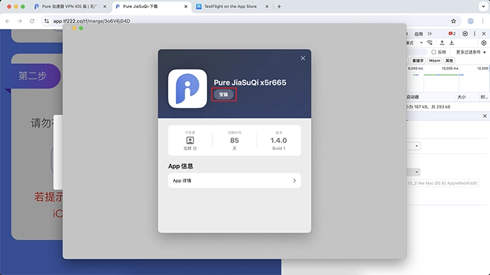Minimize the Chrome window yellow button
490x275 pixels.
(x=16, y=7)
